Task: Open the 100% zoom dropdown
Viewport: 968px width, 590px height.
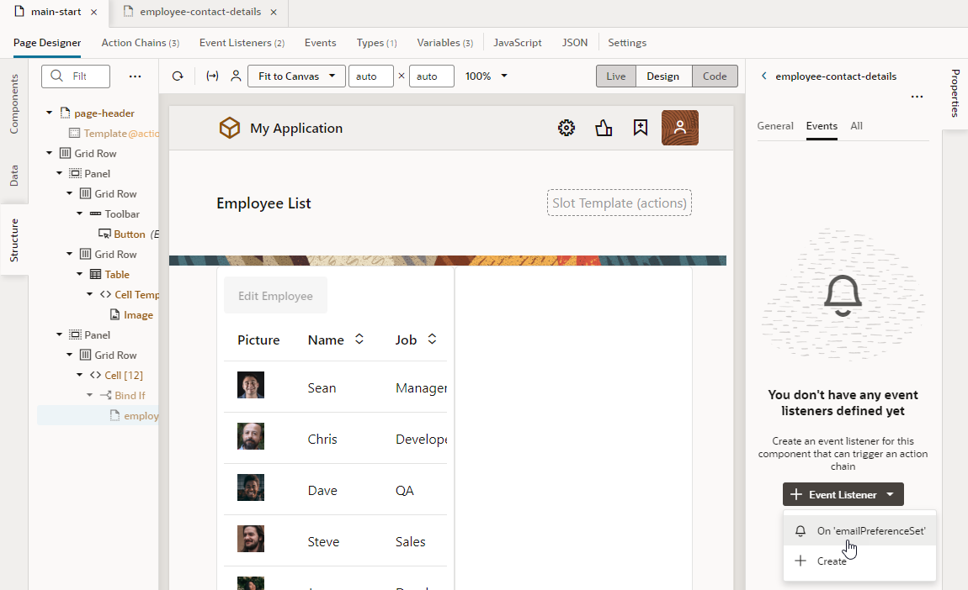Action: click(x=486, y=76)
